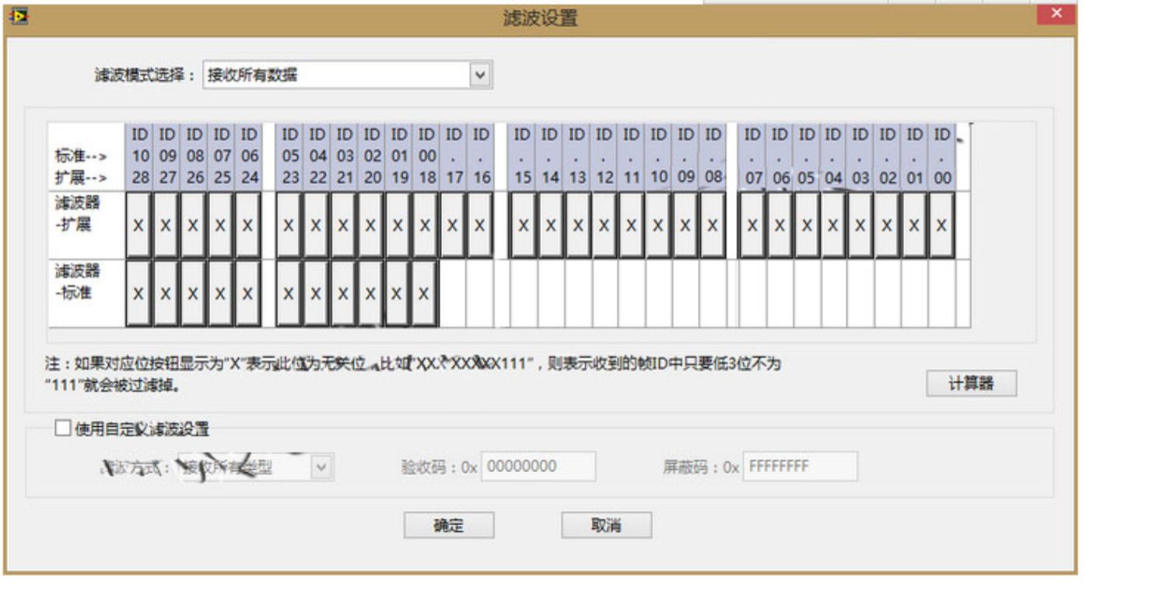Click the 计算器 button
Screen dimensions: 1167x602
click(x=971, y=383)
